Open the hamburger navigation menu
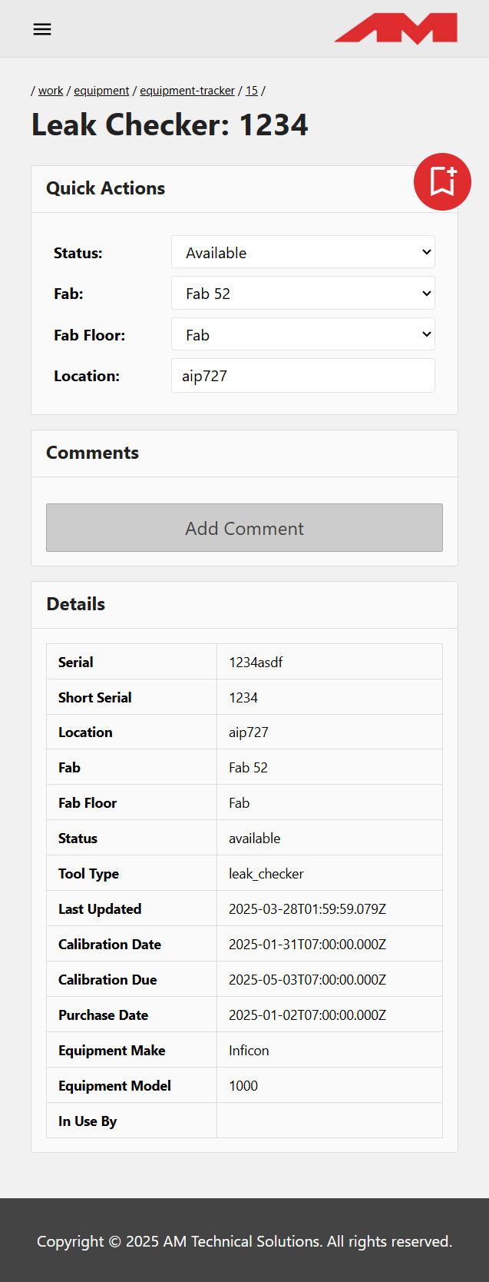 click(x=42, y=29)
